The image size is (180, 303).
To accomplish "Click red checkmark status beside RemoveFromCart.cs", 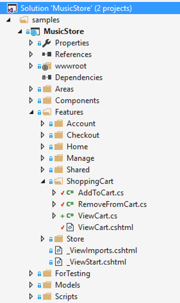I will [62, 204].
